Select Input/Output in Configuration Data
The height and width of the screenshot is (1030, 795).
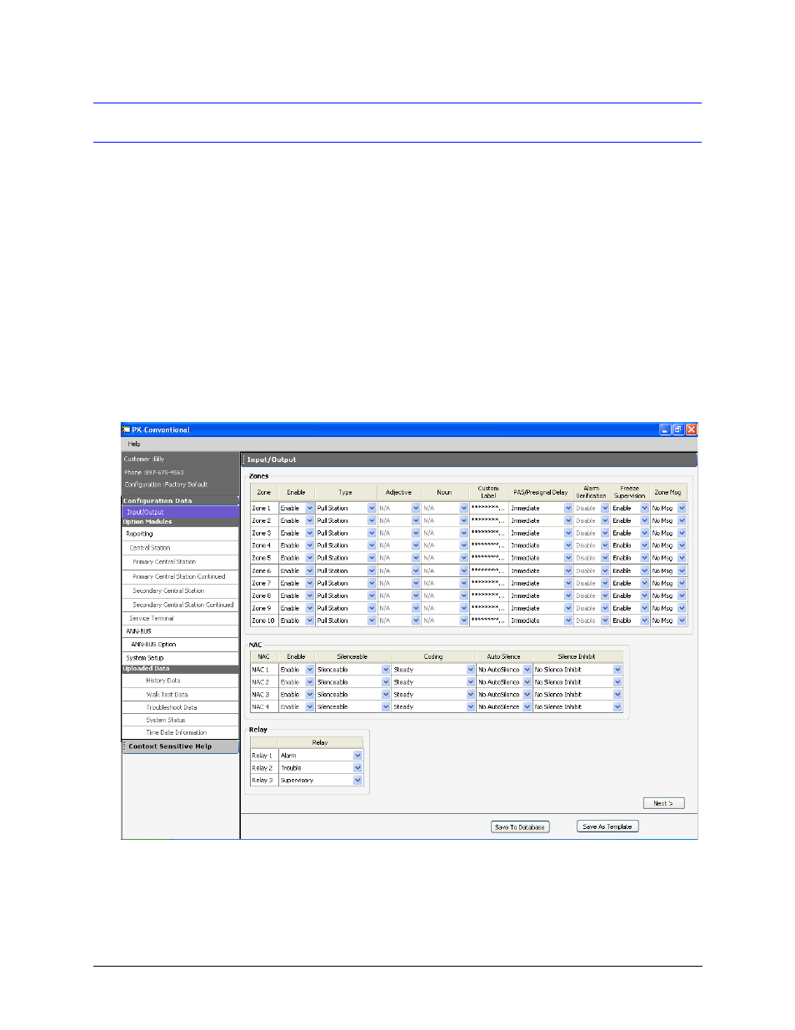(x=180, y=512)
